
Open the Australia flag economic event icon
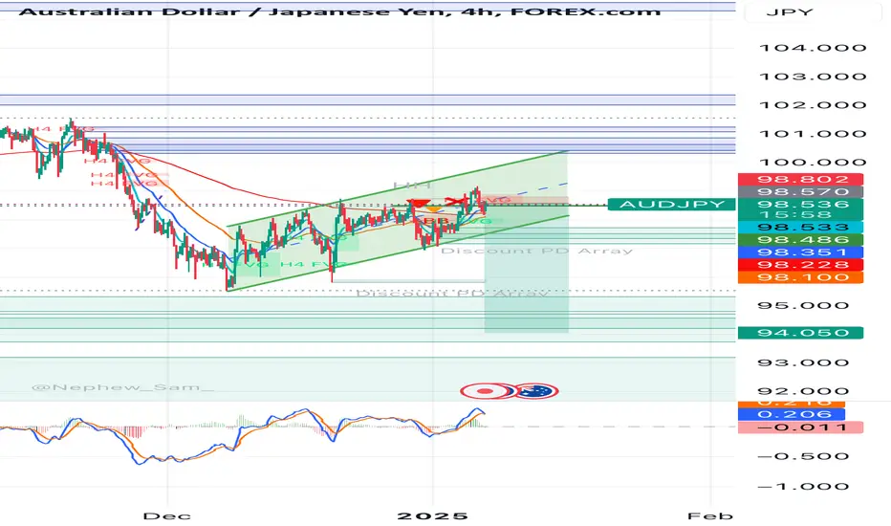pos(537,391)
